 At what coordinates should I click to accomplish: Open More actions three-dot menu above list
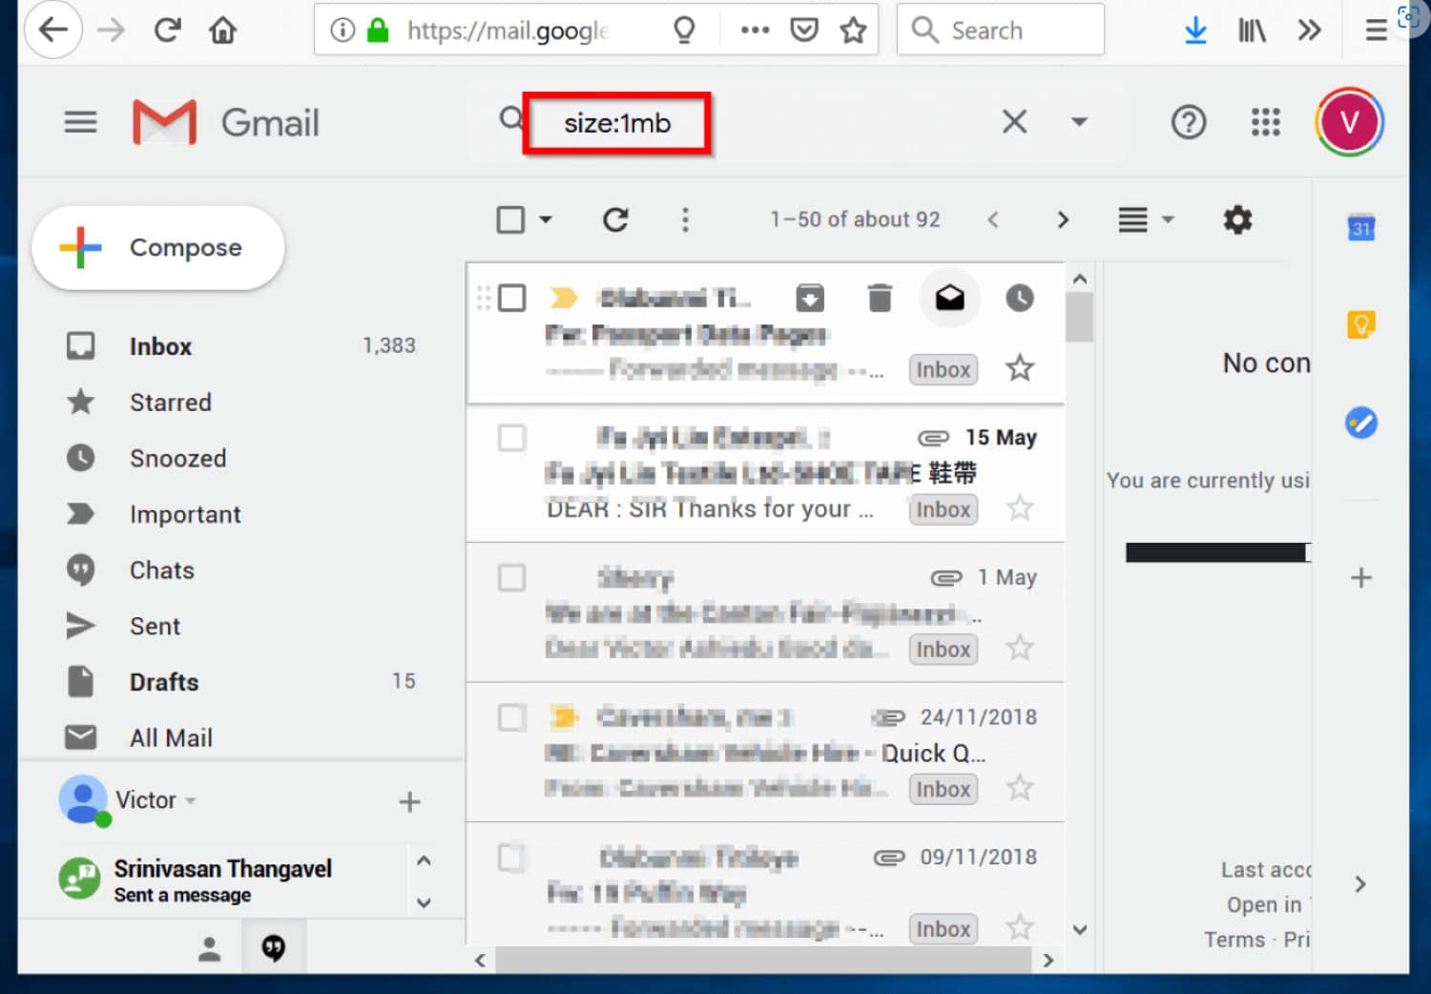[685, 219]
